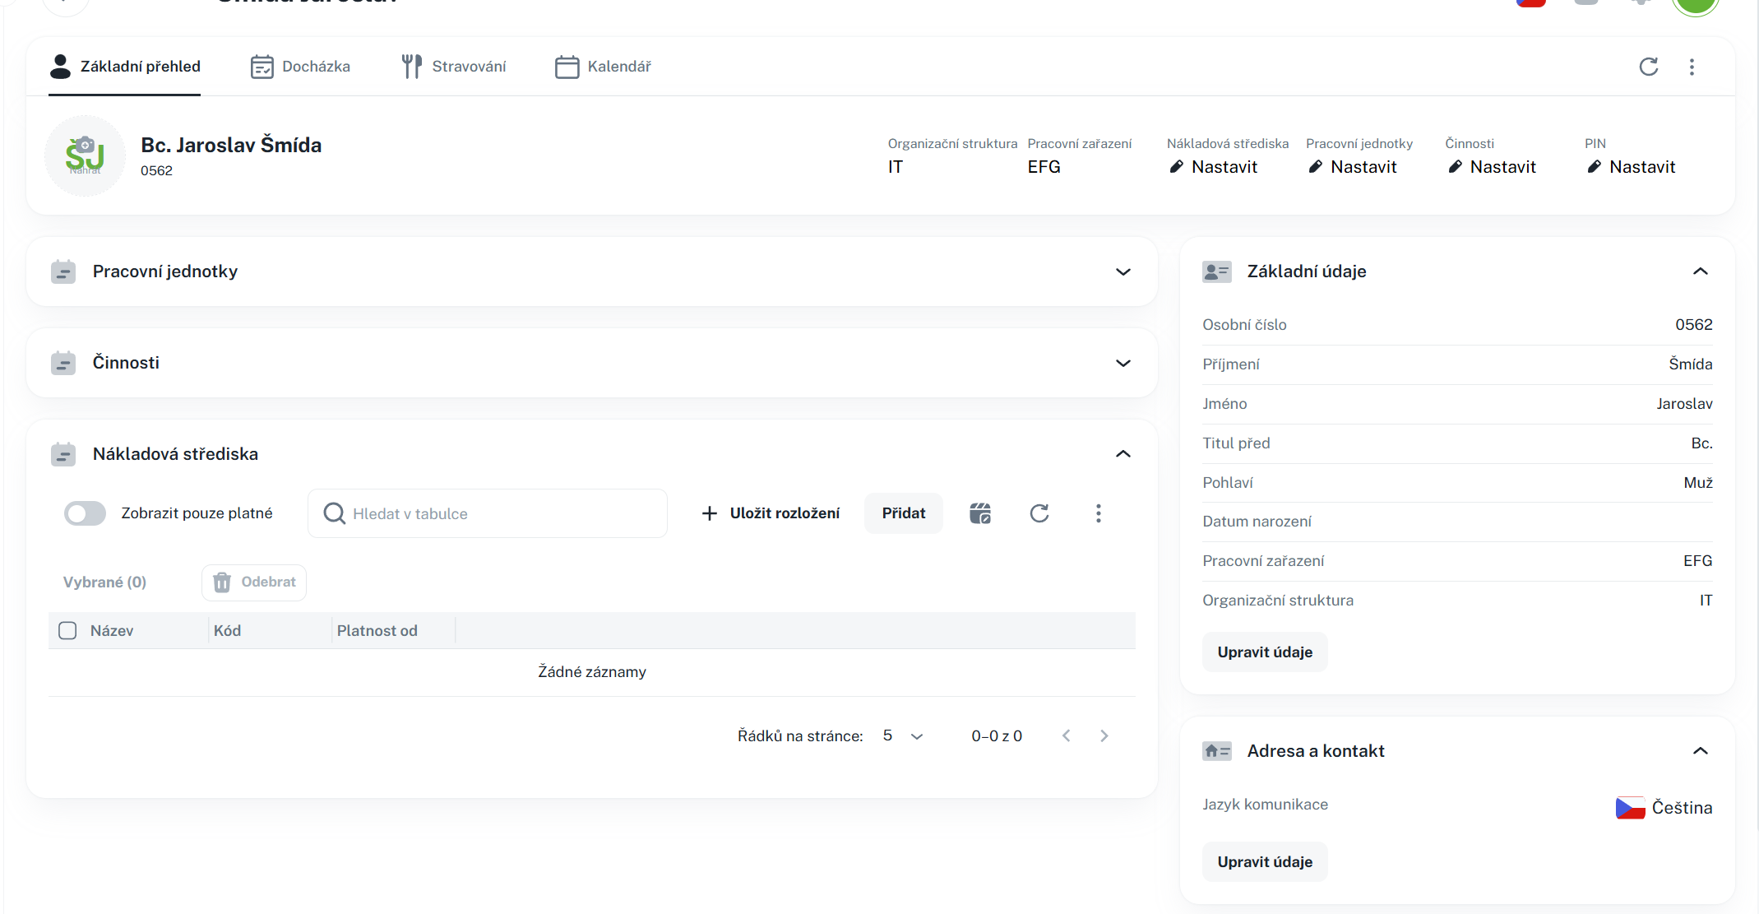Click the Přidat button
The width and height of the screenshot is (1759, 914).
pos(903,513)
